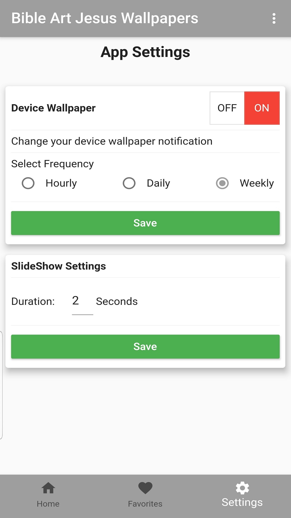Tap the Bible Art Jesus Wallpapers title

[105, 18]
